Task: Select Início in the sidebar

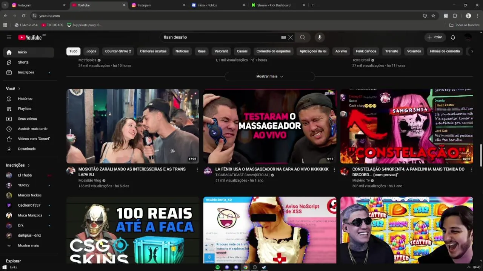Action: click(29, 52)
